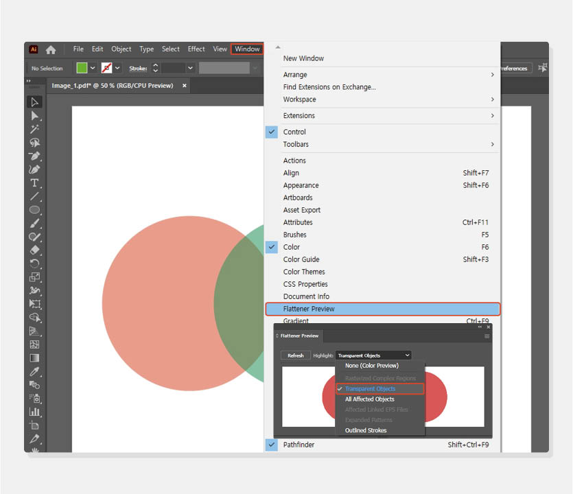Click the Refresh button in Flattener Preview
This screenshot has width=573, height=494.
click(x=295, y=355)
